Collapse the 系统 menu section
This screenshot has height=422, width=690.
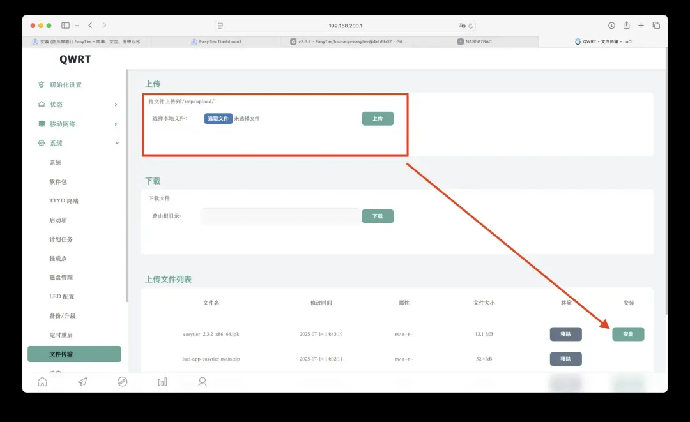pos(117,143)
